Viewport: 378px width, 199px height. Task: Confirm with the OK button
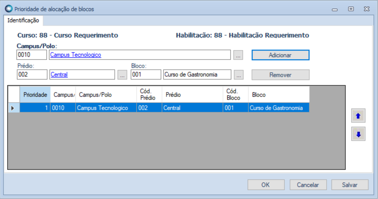(266, 184)
